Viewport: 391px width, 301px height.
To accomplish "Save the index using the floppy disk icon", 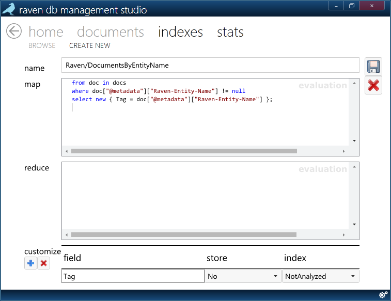I will (x=373, y=67).
